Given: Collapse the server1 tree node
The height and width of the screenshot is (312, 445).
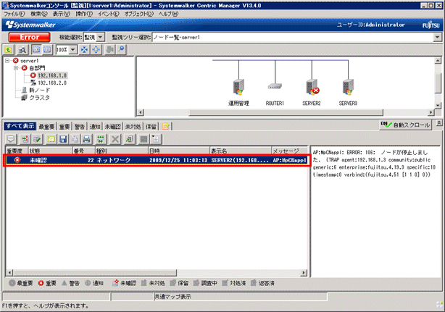Looking at the screenshot, I should point(7,61).
